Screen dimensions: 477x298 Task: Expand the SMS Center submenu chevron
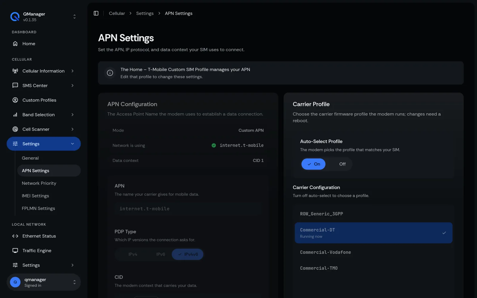[72, 86]
